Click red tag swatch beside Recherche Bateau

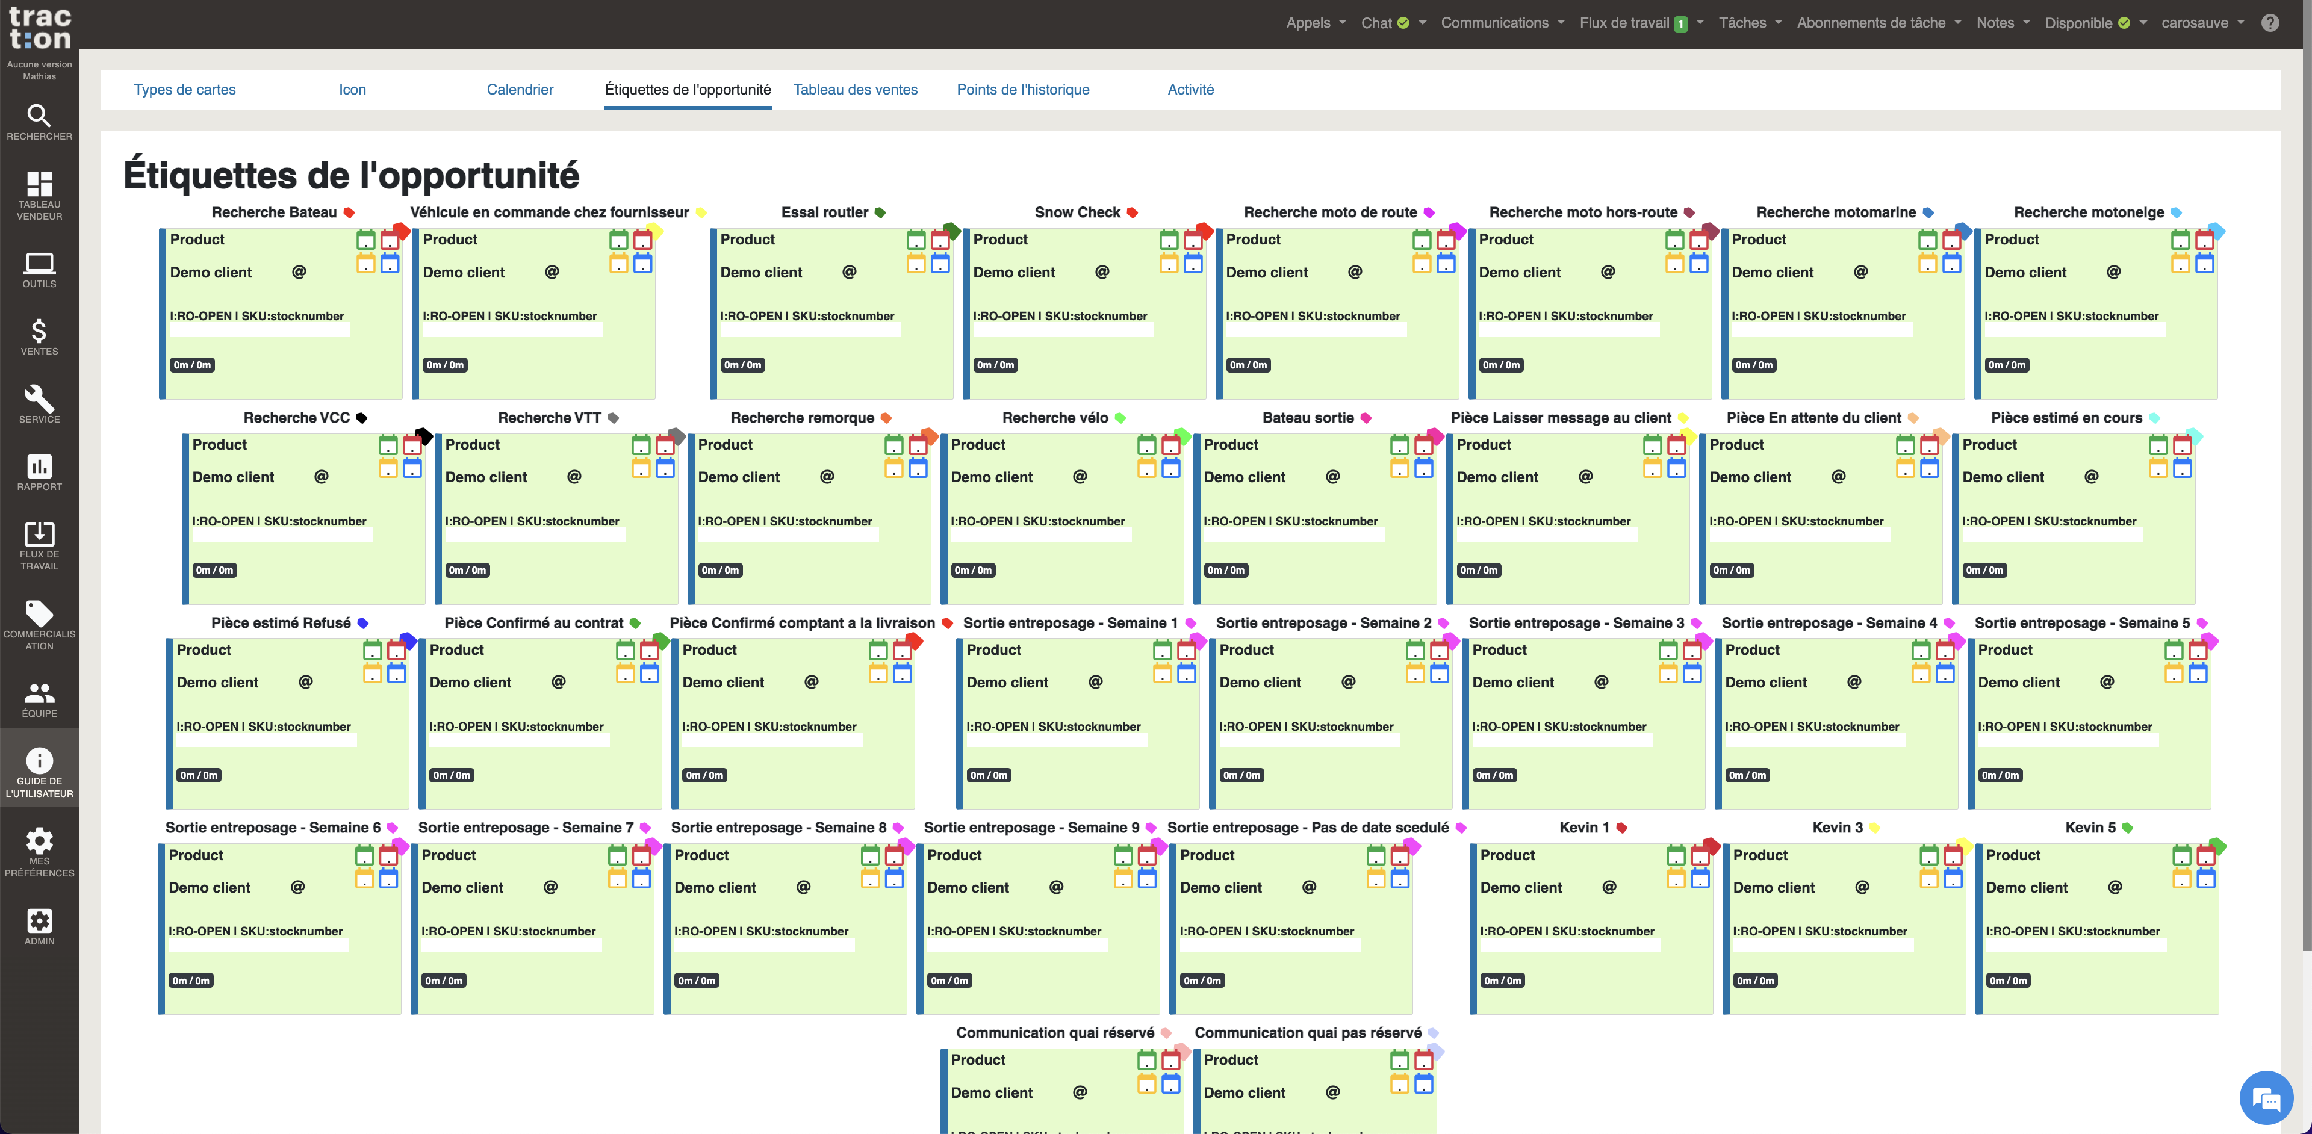(x=349, y=212)
